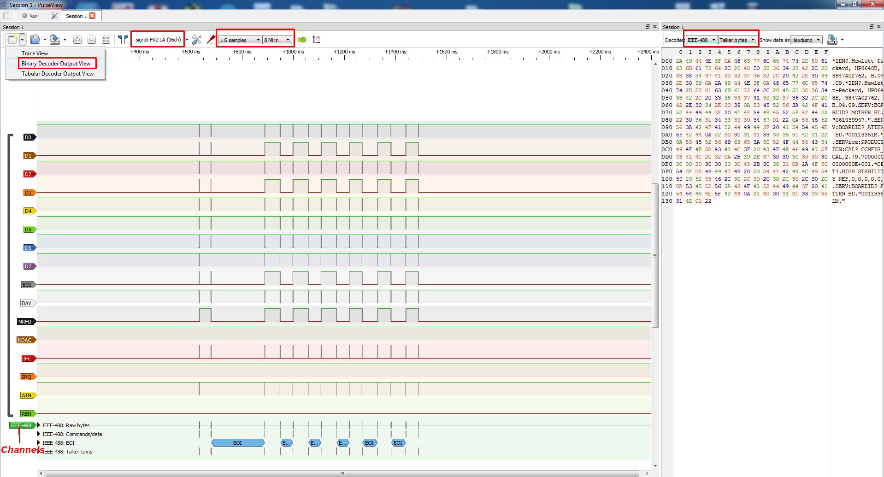
Task: Click the Save session icon in main toolbar
Action: point(55,40)
